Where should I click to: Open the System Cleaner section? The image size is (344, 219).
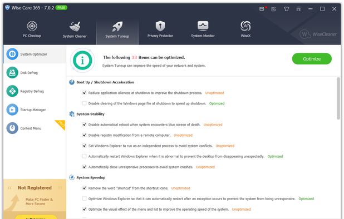[75, 29]
